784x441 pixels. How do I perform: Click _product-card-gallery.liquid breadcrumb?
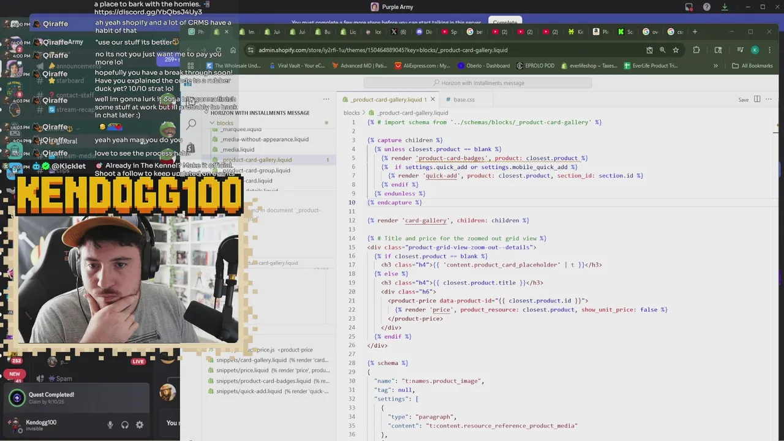(x=409, y=113)
